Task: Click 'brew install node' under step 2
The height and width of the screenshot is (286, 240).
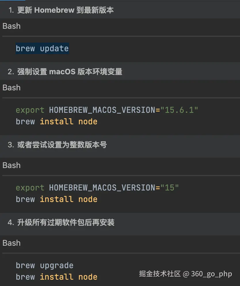Action: (x=56, y=122)
